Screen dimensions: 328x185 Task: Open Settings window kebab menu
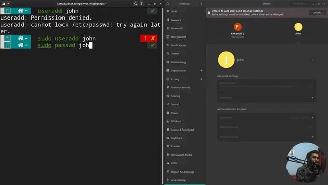point(201,4)
